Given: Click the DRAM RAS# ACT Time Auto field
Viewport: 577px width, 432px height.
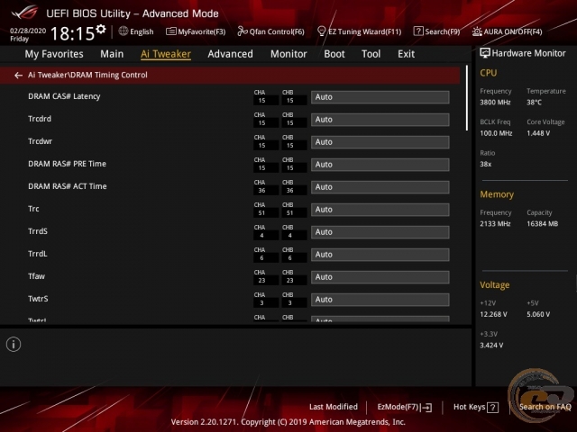Looking at the screenshot, I should 380,187.
